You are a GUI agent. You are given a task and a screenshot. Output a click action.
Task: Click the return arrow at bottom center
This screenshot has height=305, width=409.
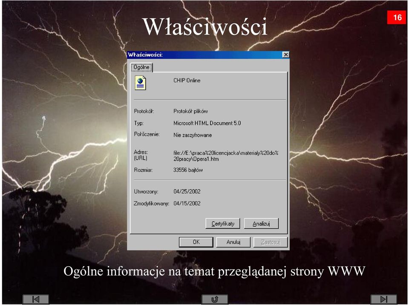(x=215, y=299)
